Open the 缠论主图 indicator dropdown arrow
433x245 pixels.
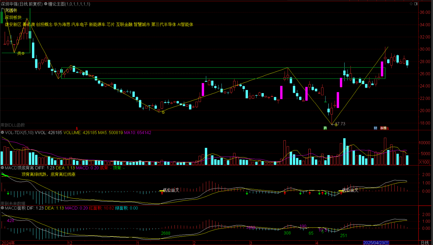click(46, 4)
